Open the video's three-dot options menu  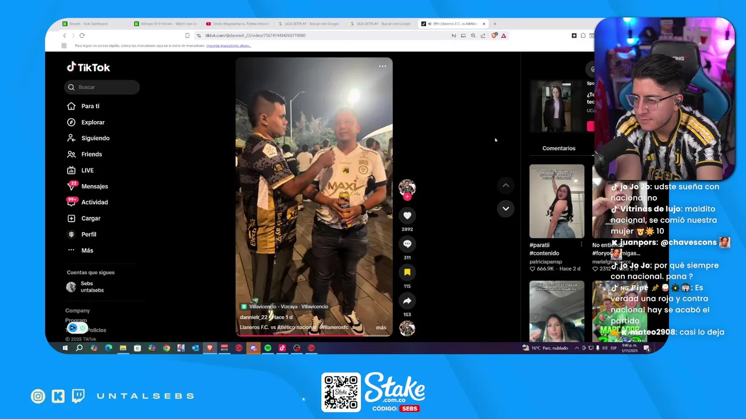pyautogui.click(x=382, y=66)
